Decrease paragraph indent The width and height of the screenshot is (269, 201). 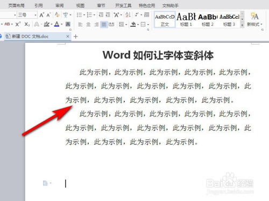101,15
